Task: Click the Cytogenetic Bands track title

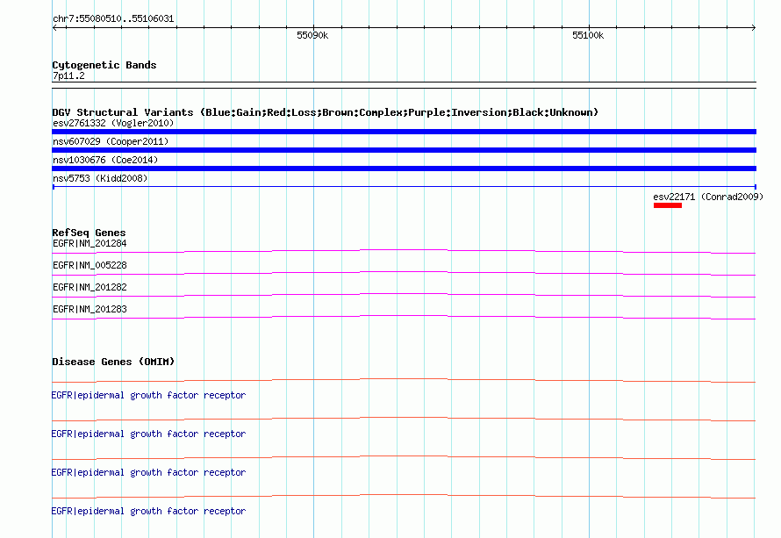Action: pos(104,65)
